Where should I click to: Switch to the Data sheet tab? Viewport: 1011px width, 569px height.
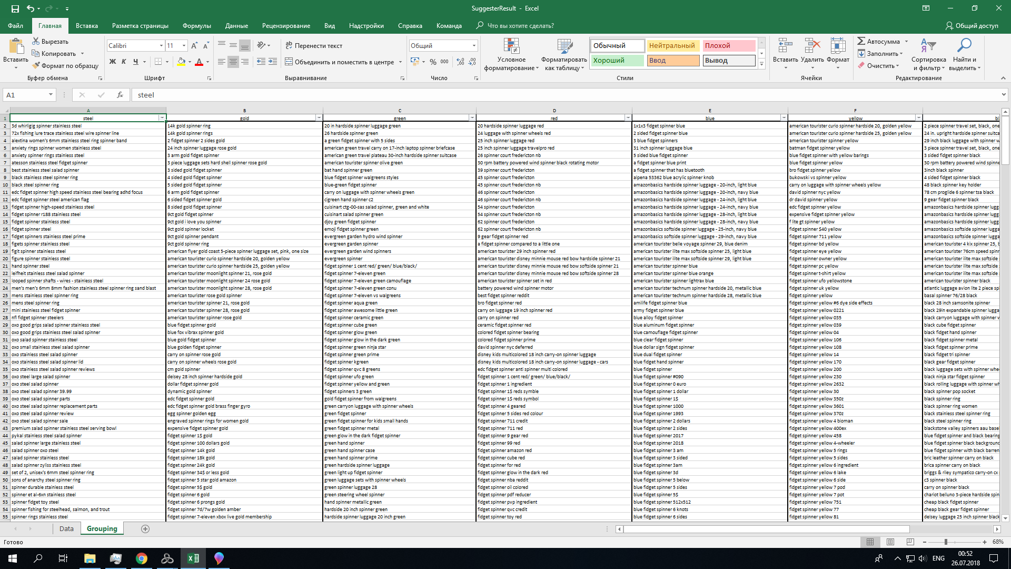[66, 528]
